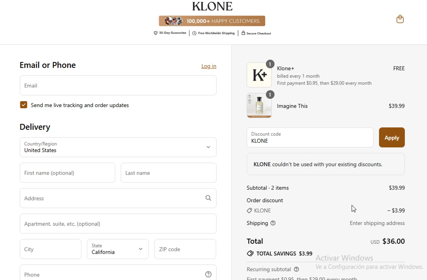Click the Imagine This quantity badge
The width and height of the screenshot is (427, 280).
pos(270,95)
